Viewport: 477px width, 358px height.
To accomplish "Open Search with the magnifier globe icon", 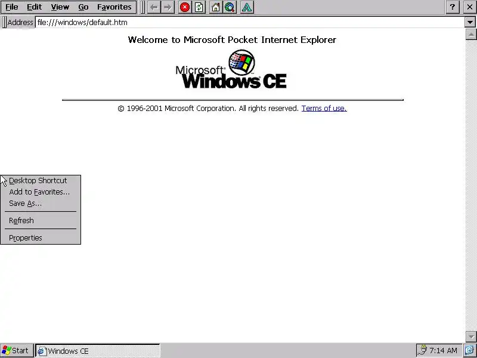I will 230,7.
